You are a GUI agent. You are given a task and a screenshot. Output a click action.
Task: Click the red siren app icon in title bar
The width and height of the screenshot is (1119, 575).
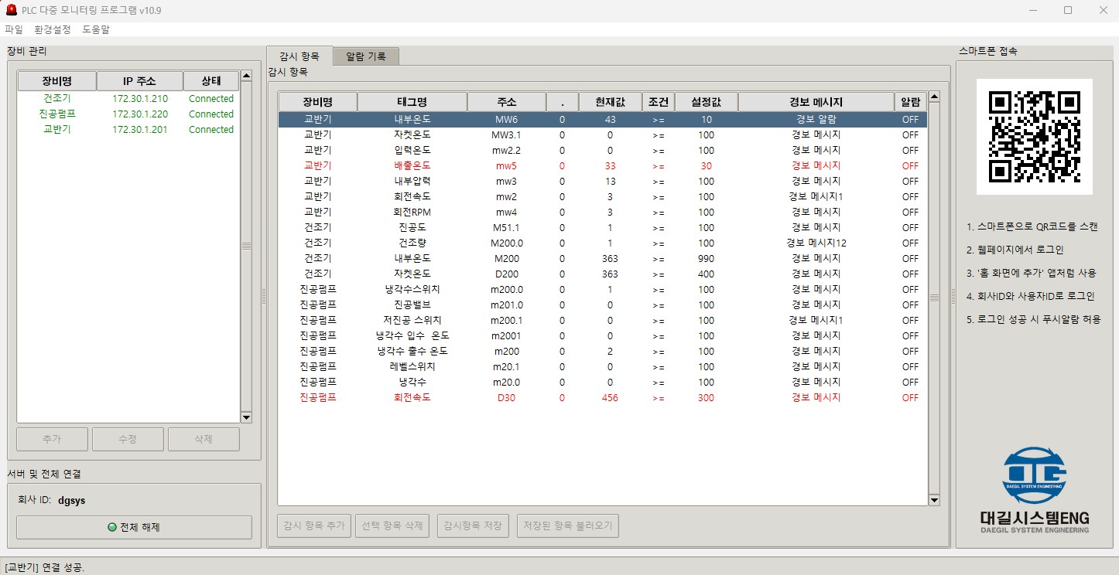click(12, 11)
